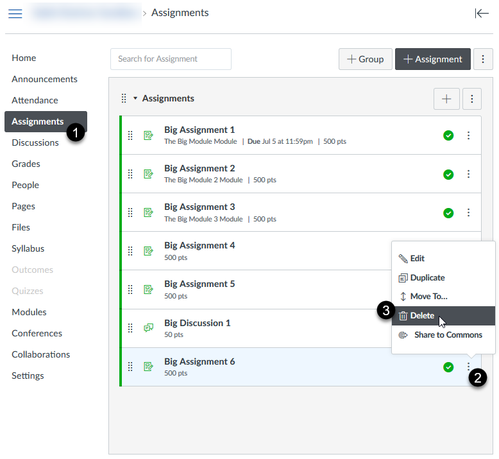Select Duplicate in the assignment options menu
The image size is (499, 459).
click(x=427, y=278)
